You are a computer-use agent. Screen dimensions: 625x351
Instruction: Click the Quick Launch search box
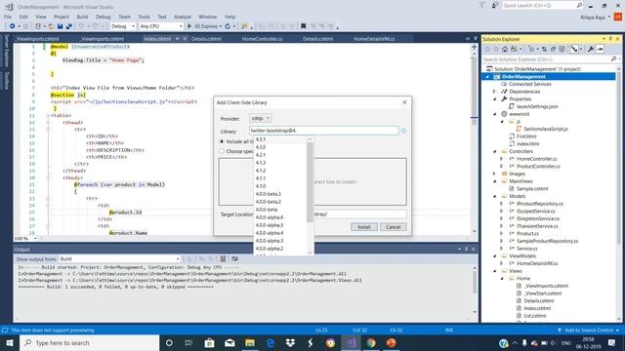coord(542,5)
